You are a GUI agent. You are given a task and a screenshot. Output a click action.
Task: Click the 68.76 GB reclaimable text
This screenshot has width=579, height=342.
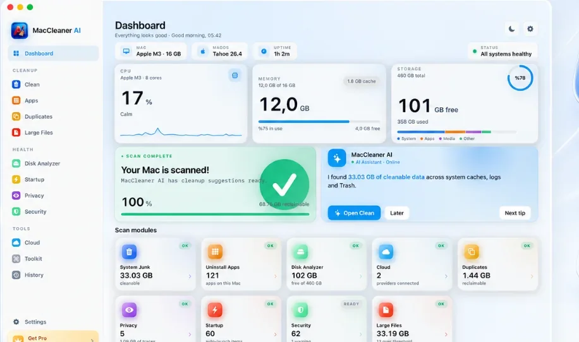pyautogui.click(x=284, y=204)
